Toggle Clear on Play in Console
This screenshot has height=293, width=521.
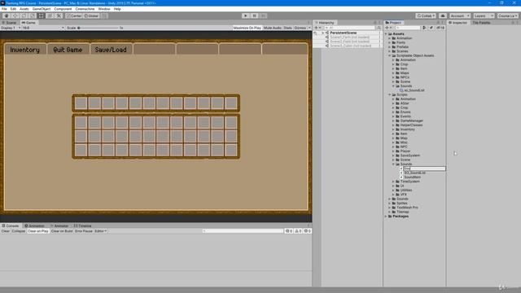pyautogui.click(x=38, y=231)
